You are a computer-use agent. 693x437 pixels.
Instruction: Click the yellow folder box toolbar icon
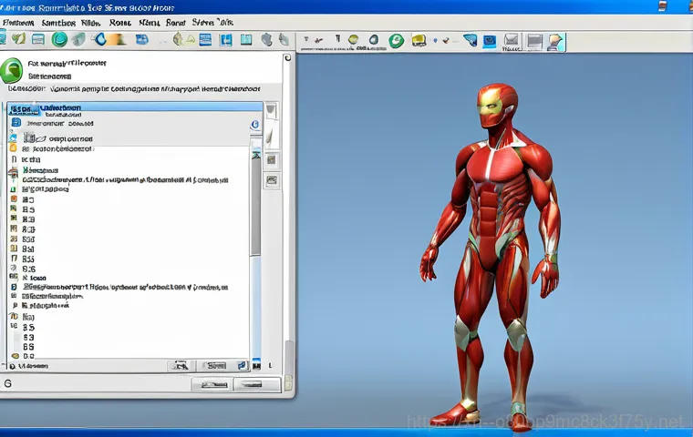(x=419, y=41)
